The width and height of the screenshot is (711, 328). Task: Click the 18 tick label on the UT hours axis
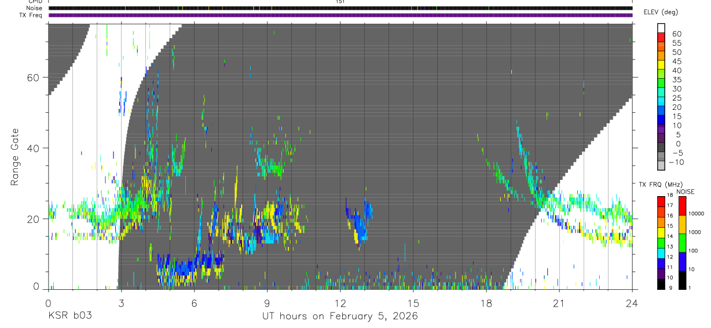pyautogui.click(x=486, y=303)
